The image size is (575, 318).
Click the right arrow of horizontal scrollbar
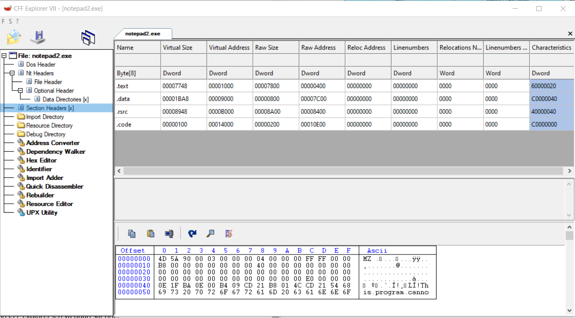[569, 171]
